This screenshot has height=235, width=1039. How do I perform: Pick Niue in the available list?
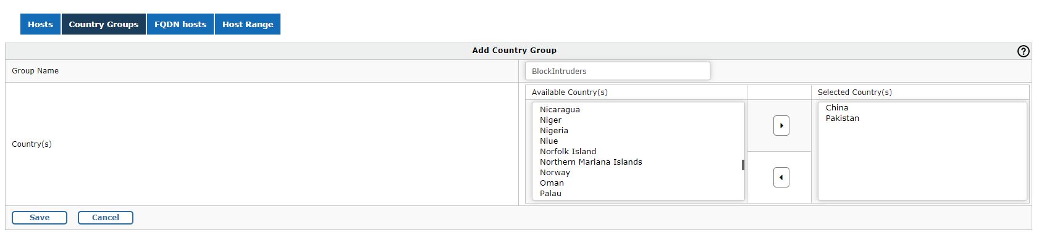coord(549,141)
